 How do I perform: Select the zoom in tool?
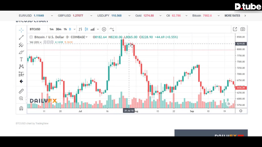pos(21,98)
